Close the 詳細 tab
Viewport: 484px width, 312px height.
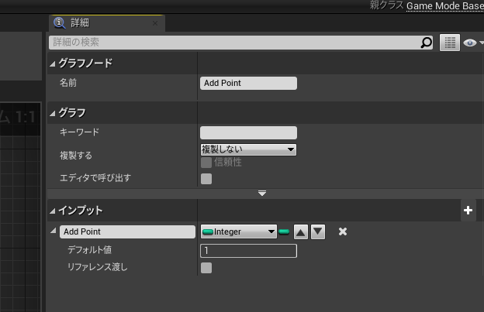coord(155,23)
